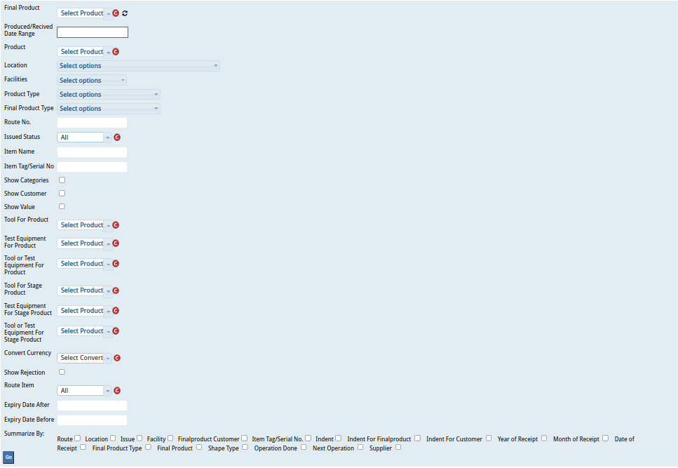This screenshot has height=468, width=678.
Task: Check the Year of Receipt option
Action: (543, 439)
